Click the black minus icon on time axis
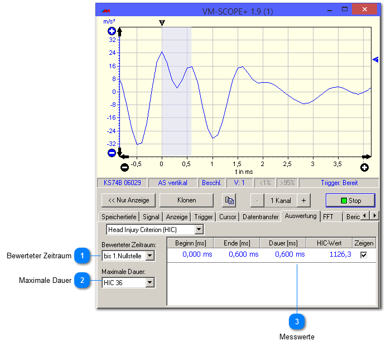The height and width of the screenshot is (350, 386). [x=124, y=167]
